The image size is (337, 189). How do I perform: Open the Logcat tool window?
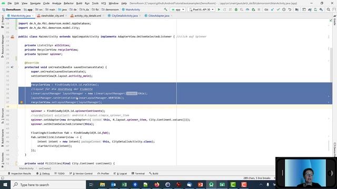(x=120, y=173)
